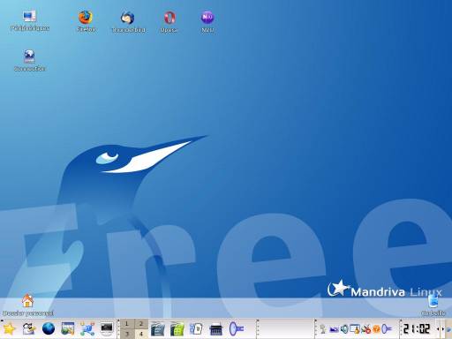Screen dimensions: 452x339
Task: Switch to virtual desktop 3
Action: point(127,334)
